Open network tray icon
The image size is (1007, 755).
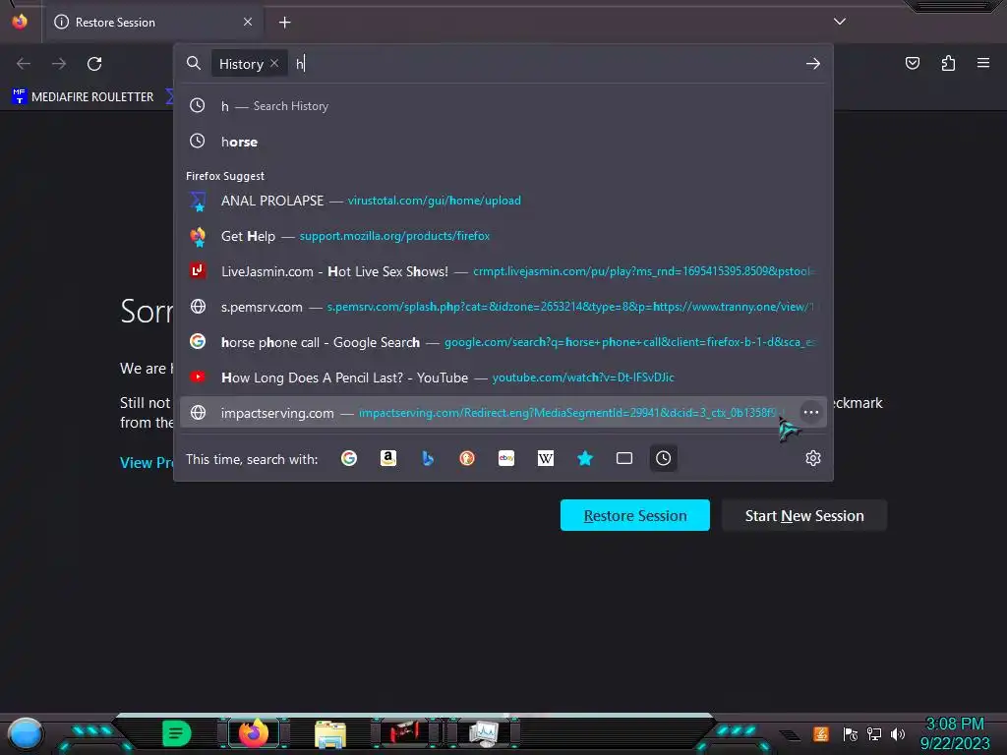click(x=874, y=733)
